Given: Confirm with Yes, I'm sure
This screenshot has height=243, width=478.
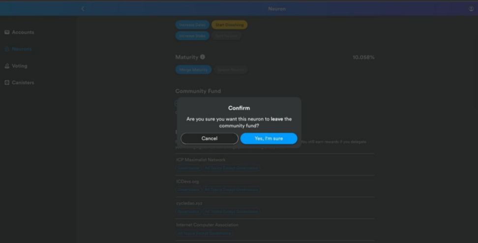Looking at the screenshot, I should point(269,138).
